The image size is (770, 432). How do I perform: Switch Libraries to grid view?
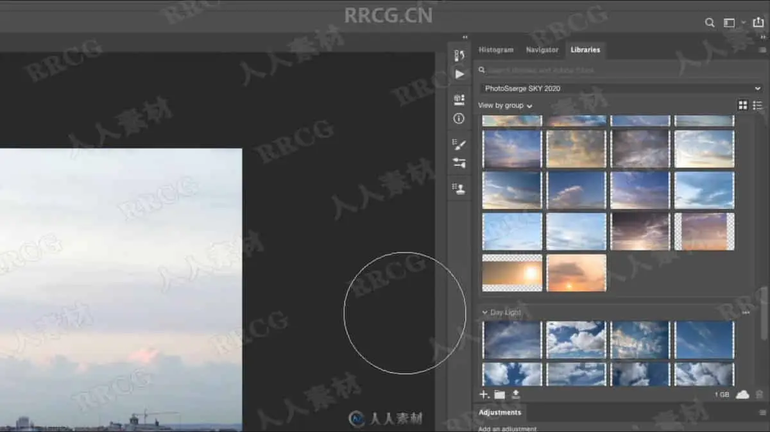pyautogui.click(x=743, y=106)
